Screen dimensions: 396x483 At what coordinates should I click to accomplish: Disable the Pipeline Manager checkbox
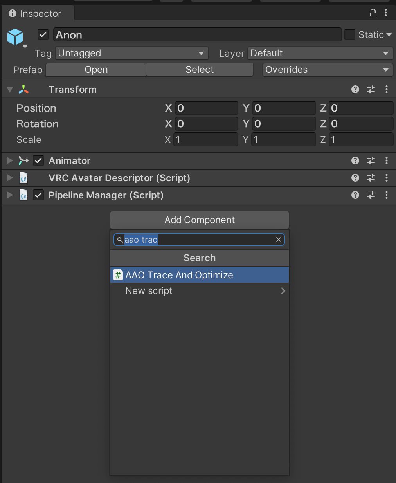point(38,195)
